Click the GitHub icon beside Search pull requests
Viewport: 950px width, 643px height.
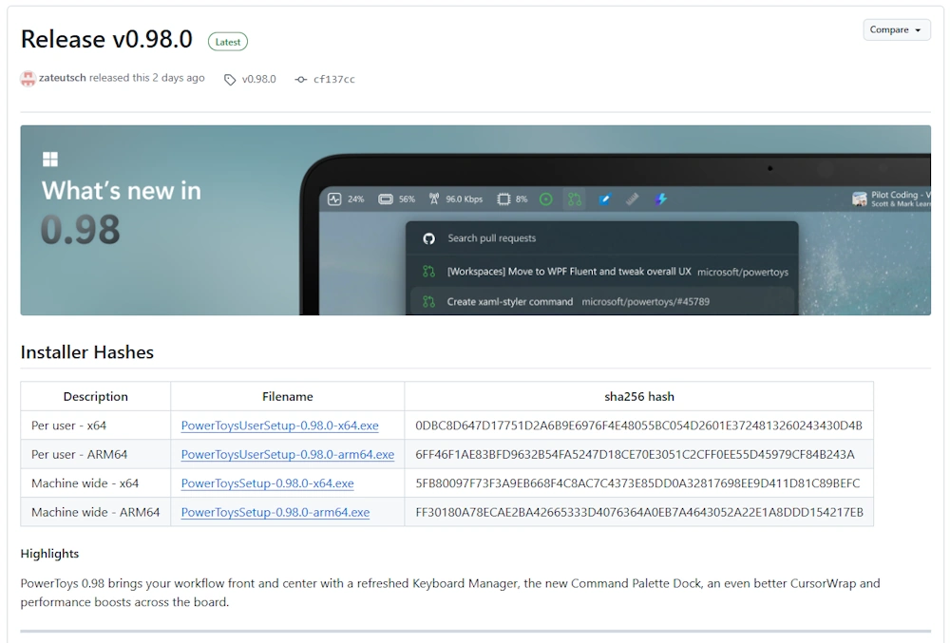[x=428, y=238]
